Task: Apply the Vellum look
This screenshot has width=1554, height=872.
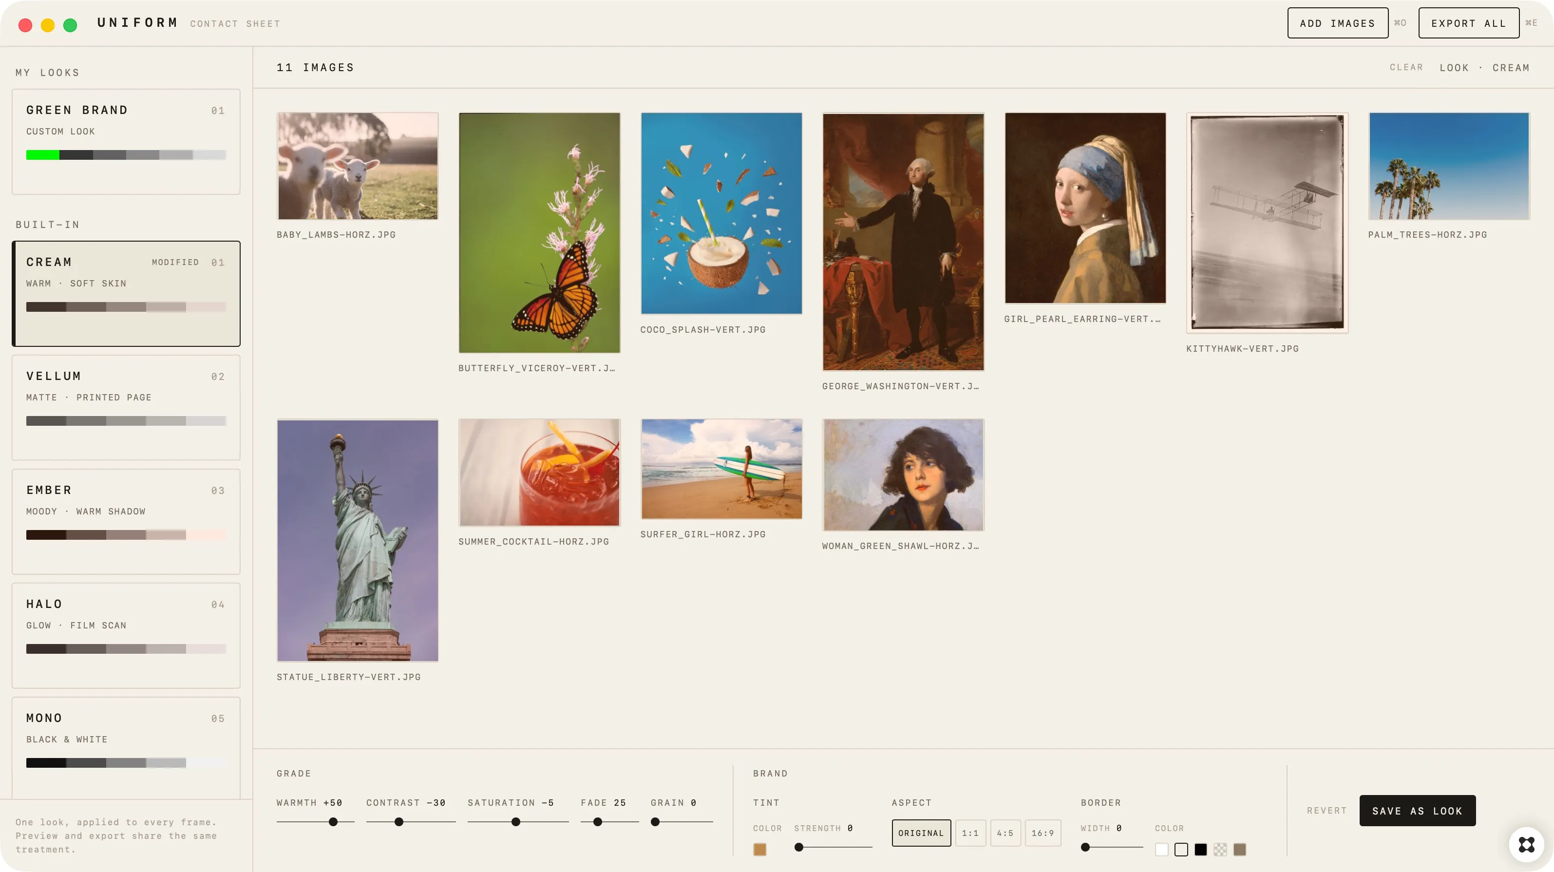Action: pyautogui.click(x=126, y=408)
